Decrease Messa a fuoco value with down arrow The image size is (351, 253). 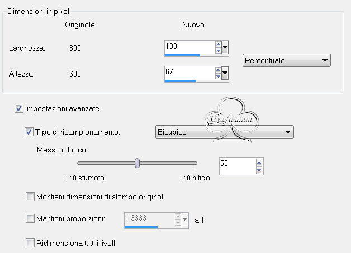coord(259,170)
